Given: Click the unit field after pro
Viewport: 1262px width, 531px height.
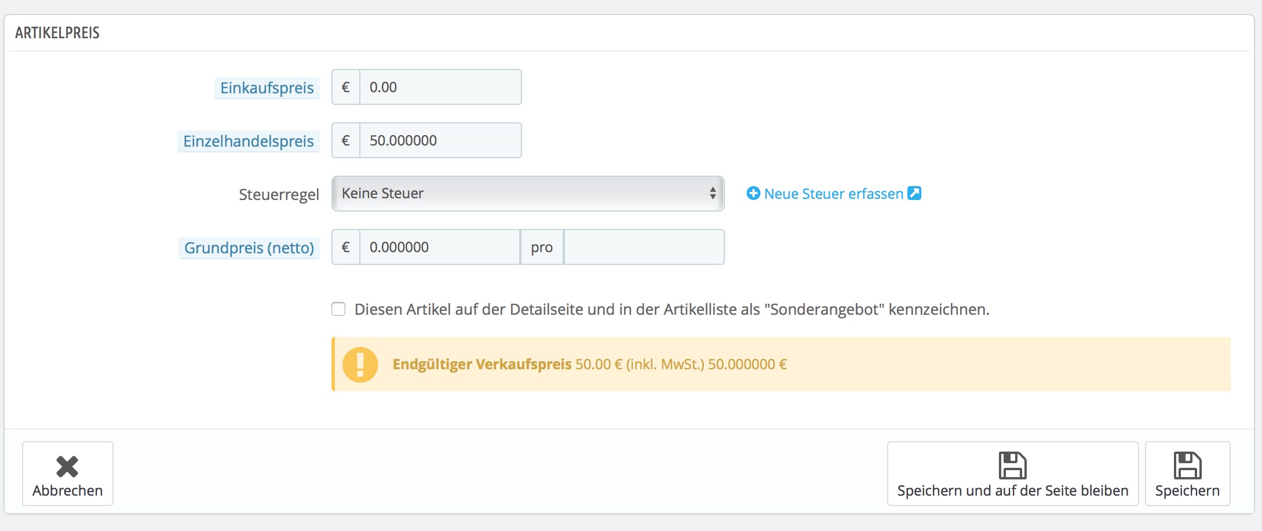Looking at the screenshot, I should 644,248.
